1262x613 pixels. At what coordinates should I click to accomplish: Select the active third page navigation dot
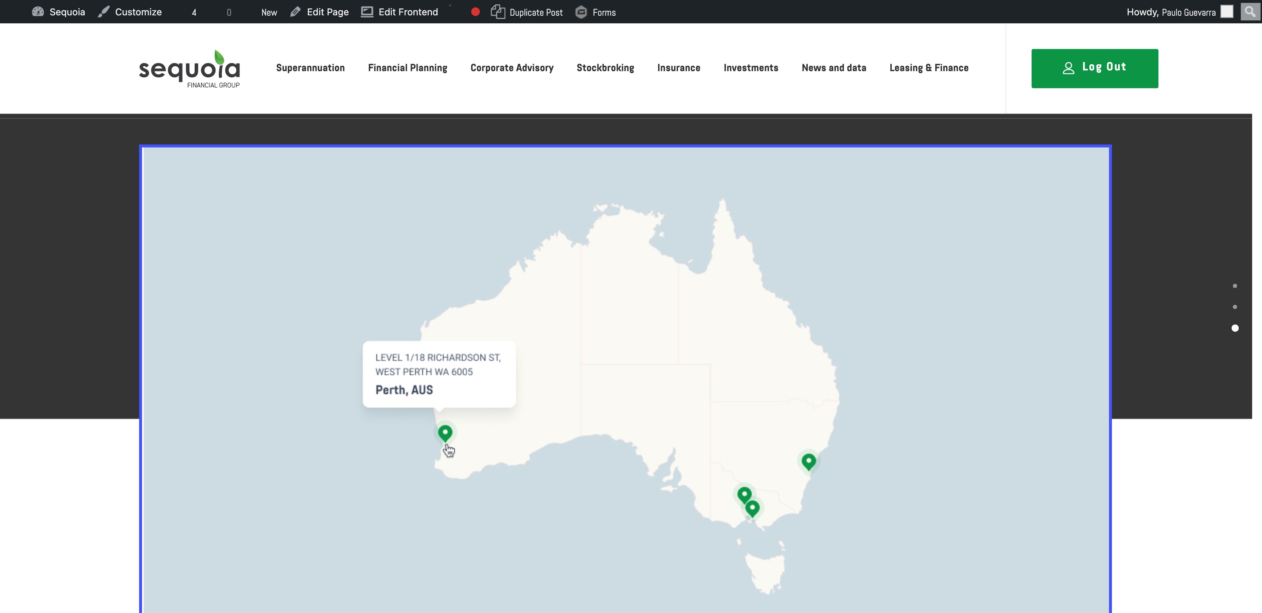[x=1235, y=328]
